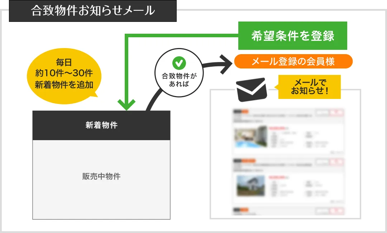Viewport: 387px width, 233px height.
Task: Click the 合致物件お知らせメール title banner
Action: tap(93, 11)
